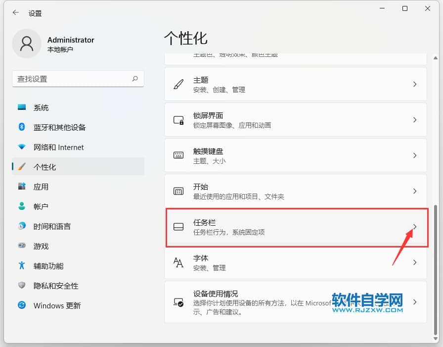Click the shield icon for 隐私和安全性
Image resolution: width=443 pixels, height=347 pixels.
coord(22,286)
